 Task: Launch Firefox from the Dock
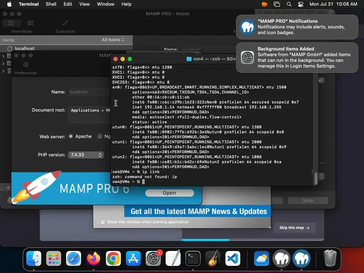(x=93, y=258)
